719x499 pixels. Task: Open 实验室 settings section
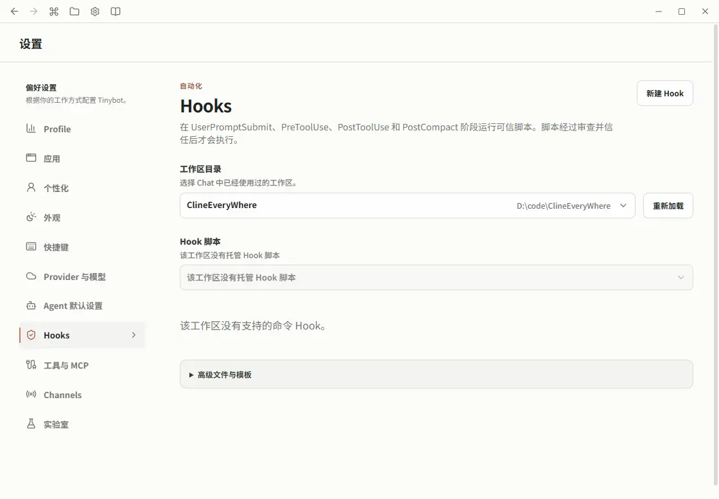(82, 425)
